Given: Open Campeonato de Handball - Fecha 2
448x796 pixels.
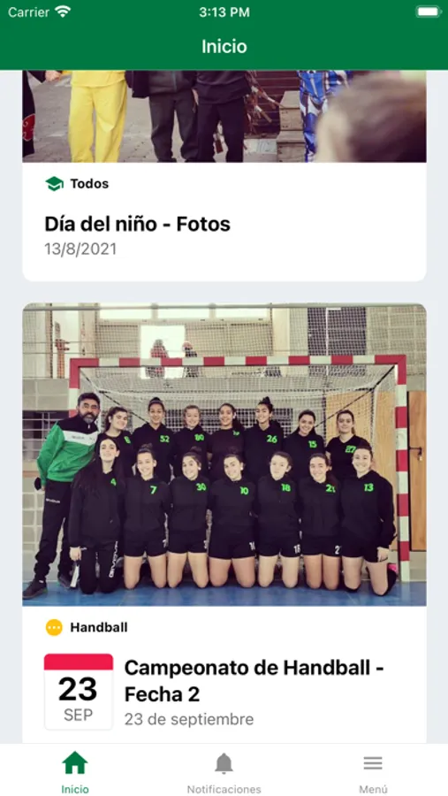Looking at the screenshot, I should (254, 681).
